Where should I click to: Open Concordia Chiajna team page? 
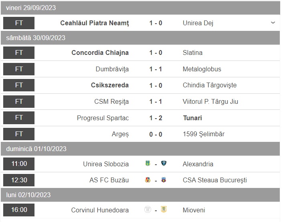(100, 52)
